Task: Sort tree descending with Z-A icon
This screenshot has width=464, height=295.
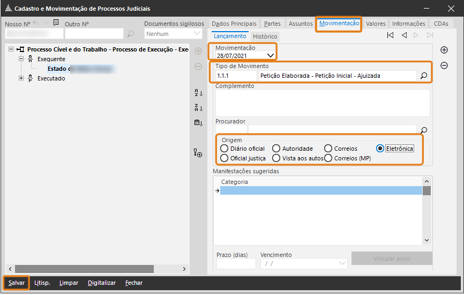Action: 198,107
